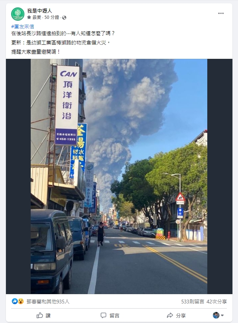
Task: Click the share arrow 分享 icon
Action: (x=170, y=315)
